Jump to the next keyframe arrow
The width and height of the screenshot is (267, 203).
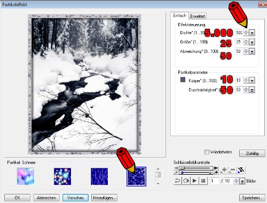[x=216, y=173]
